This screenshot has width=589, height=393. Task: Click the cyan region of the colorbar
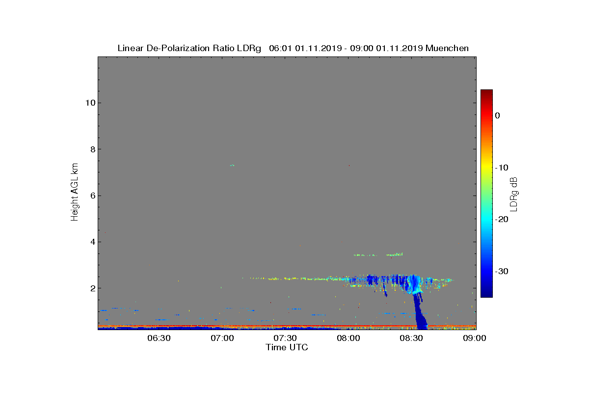click(x=486, y=219)
